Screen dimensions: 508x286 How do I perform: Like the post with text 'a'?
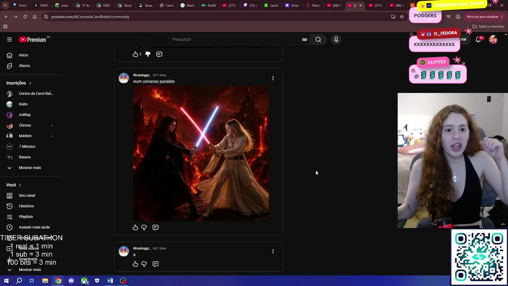[135, 264]
